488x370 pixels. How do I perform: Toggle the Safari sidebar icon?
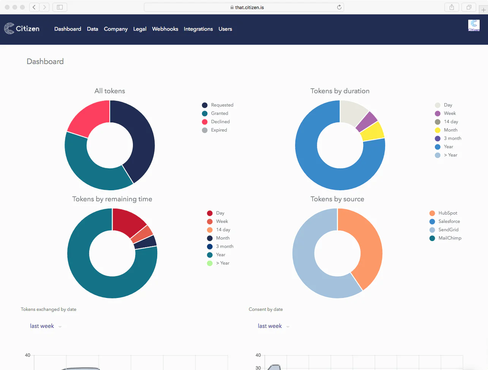click(x=60, y=7)
